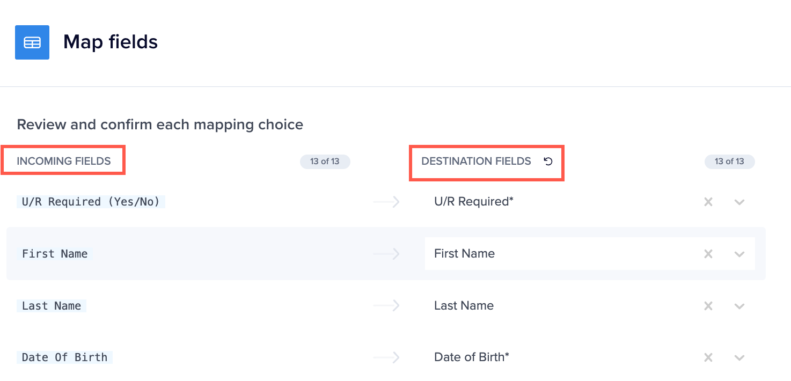Click the 13 of 13 badge beside Destination Fields
Image resolution: width=791 pixels, height=381 pixels.
(x=730, y=162)
